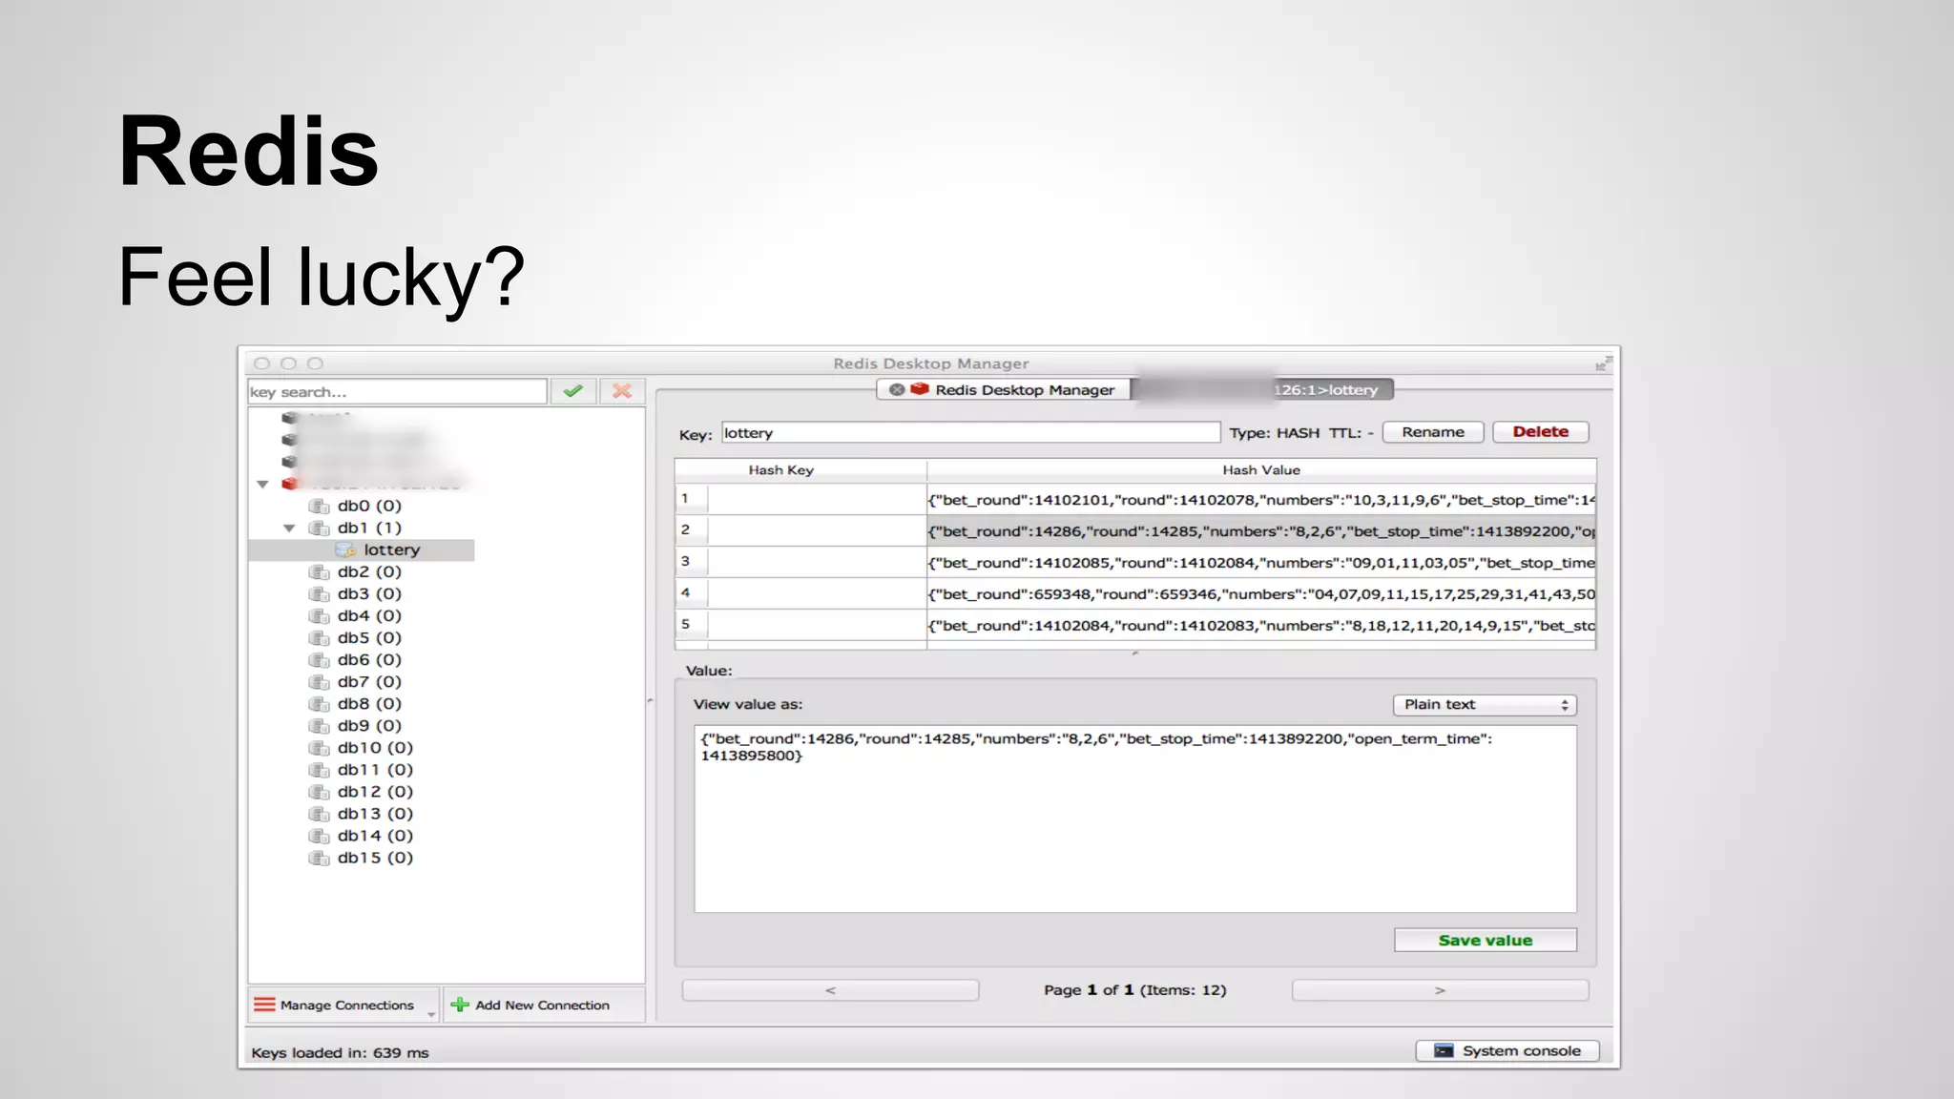Clear key search with red X
The height and width of the screenshot is (1099, 1954).
(x=622, y=391)
